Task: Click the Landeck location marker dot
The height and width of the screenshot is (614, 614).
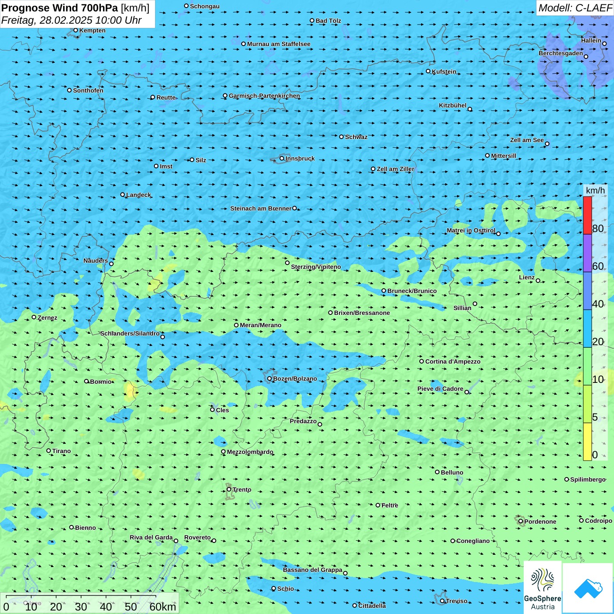Action: (123, 195)
